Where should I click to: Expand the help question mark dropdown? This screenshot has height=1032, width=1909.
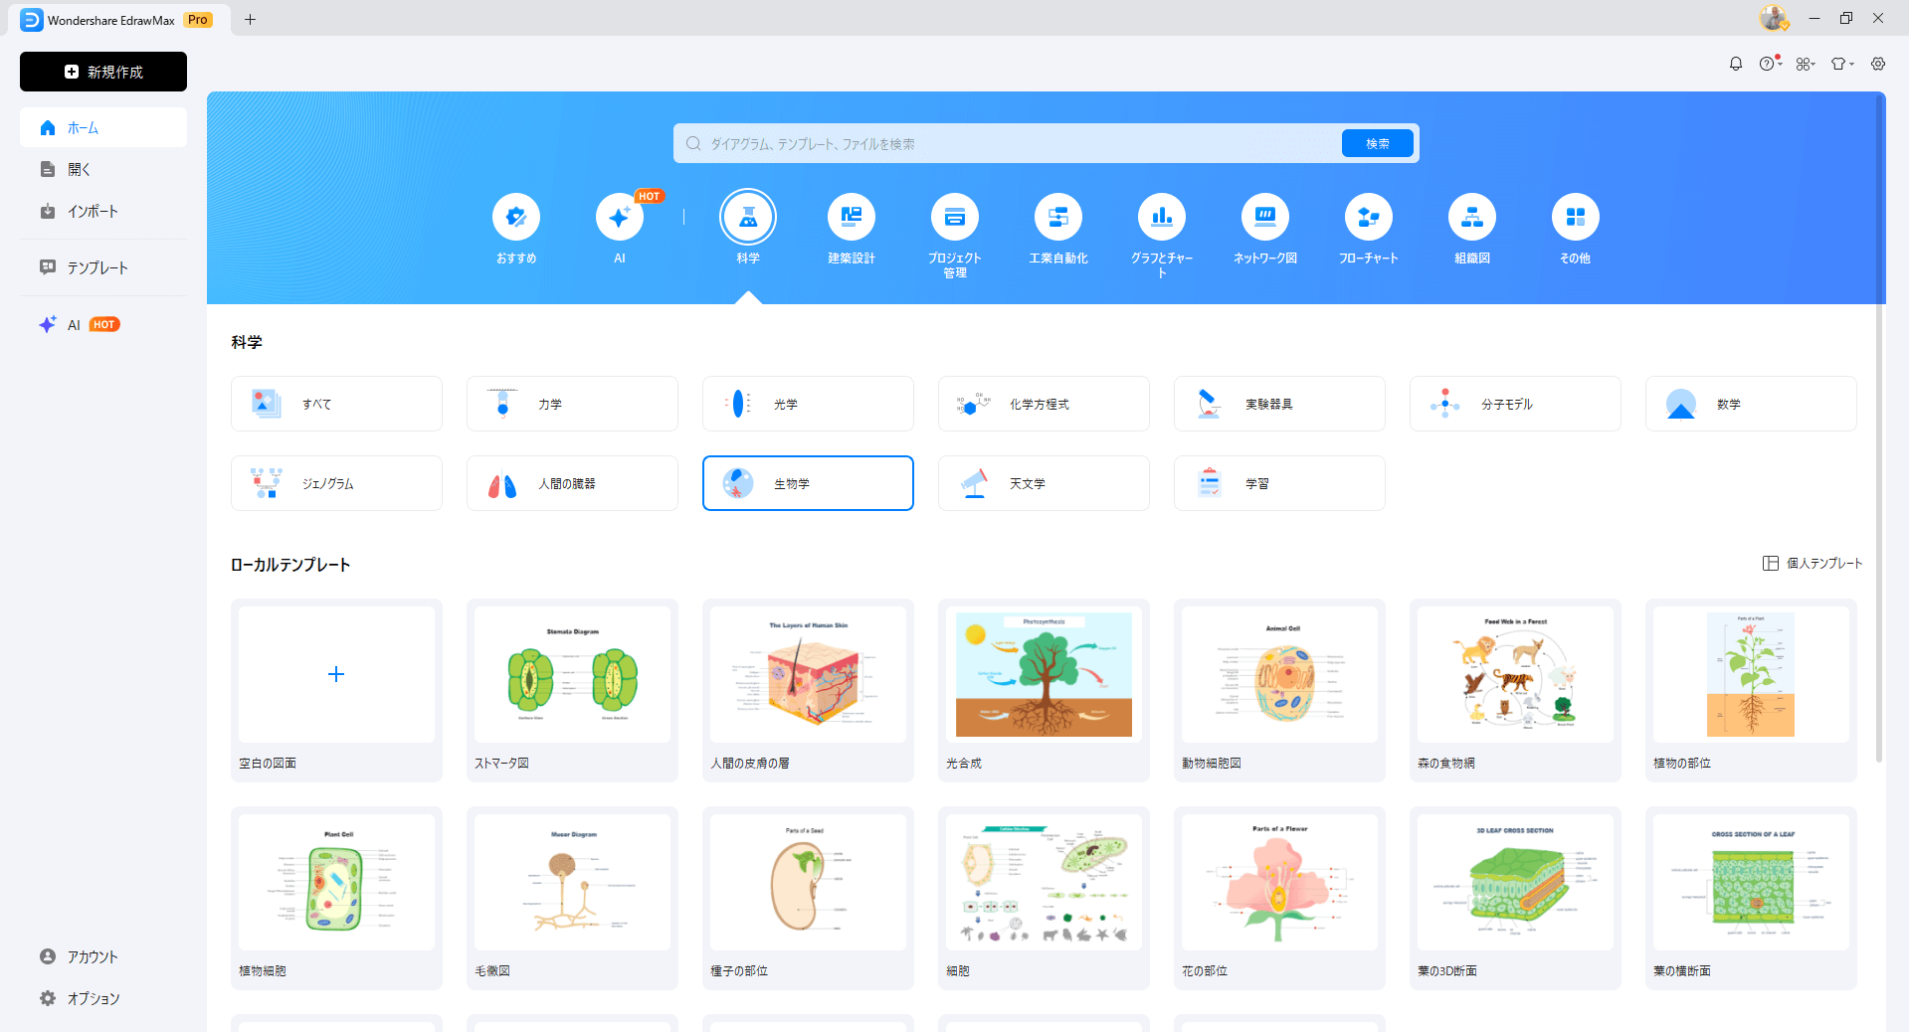(1769, 64)
